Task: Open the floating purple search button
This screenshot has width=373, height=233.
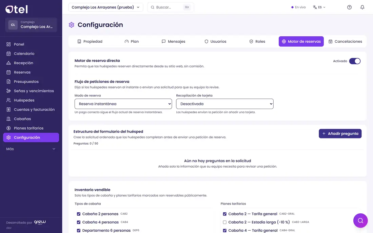Action: (x=360, y=221)
